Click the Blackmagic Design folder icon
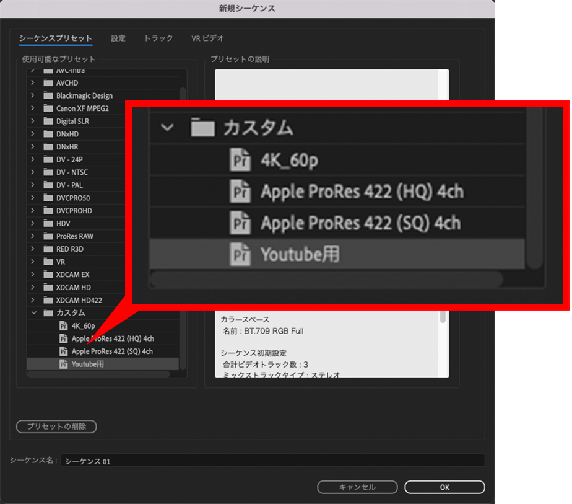The width and height of the screenshot is (572, 504). (x=48, y=95)
